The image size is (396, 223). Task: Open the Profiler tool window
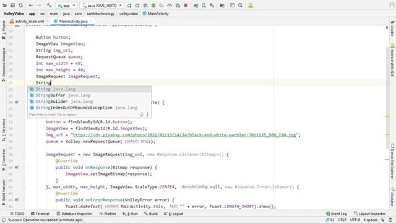click(108, 214)
